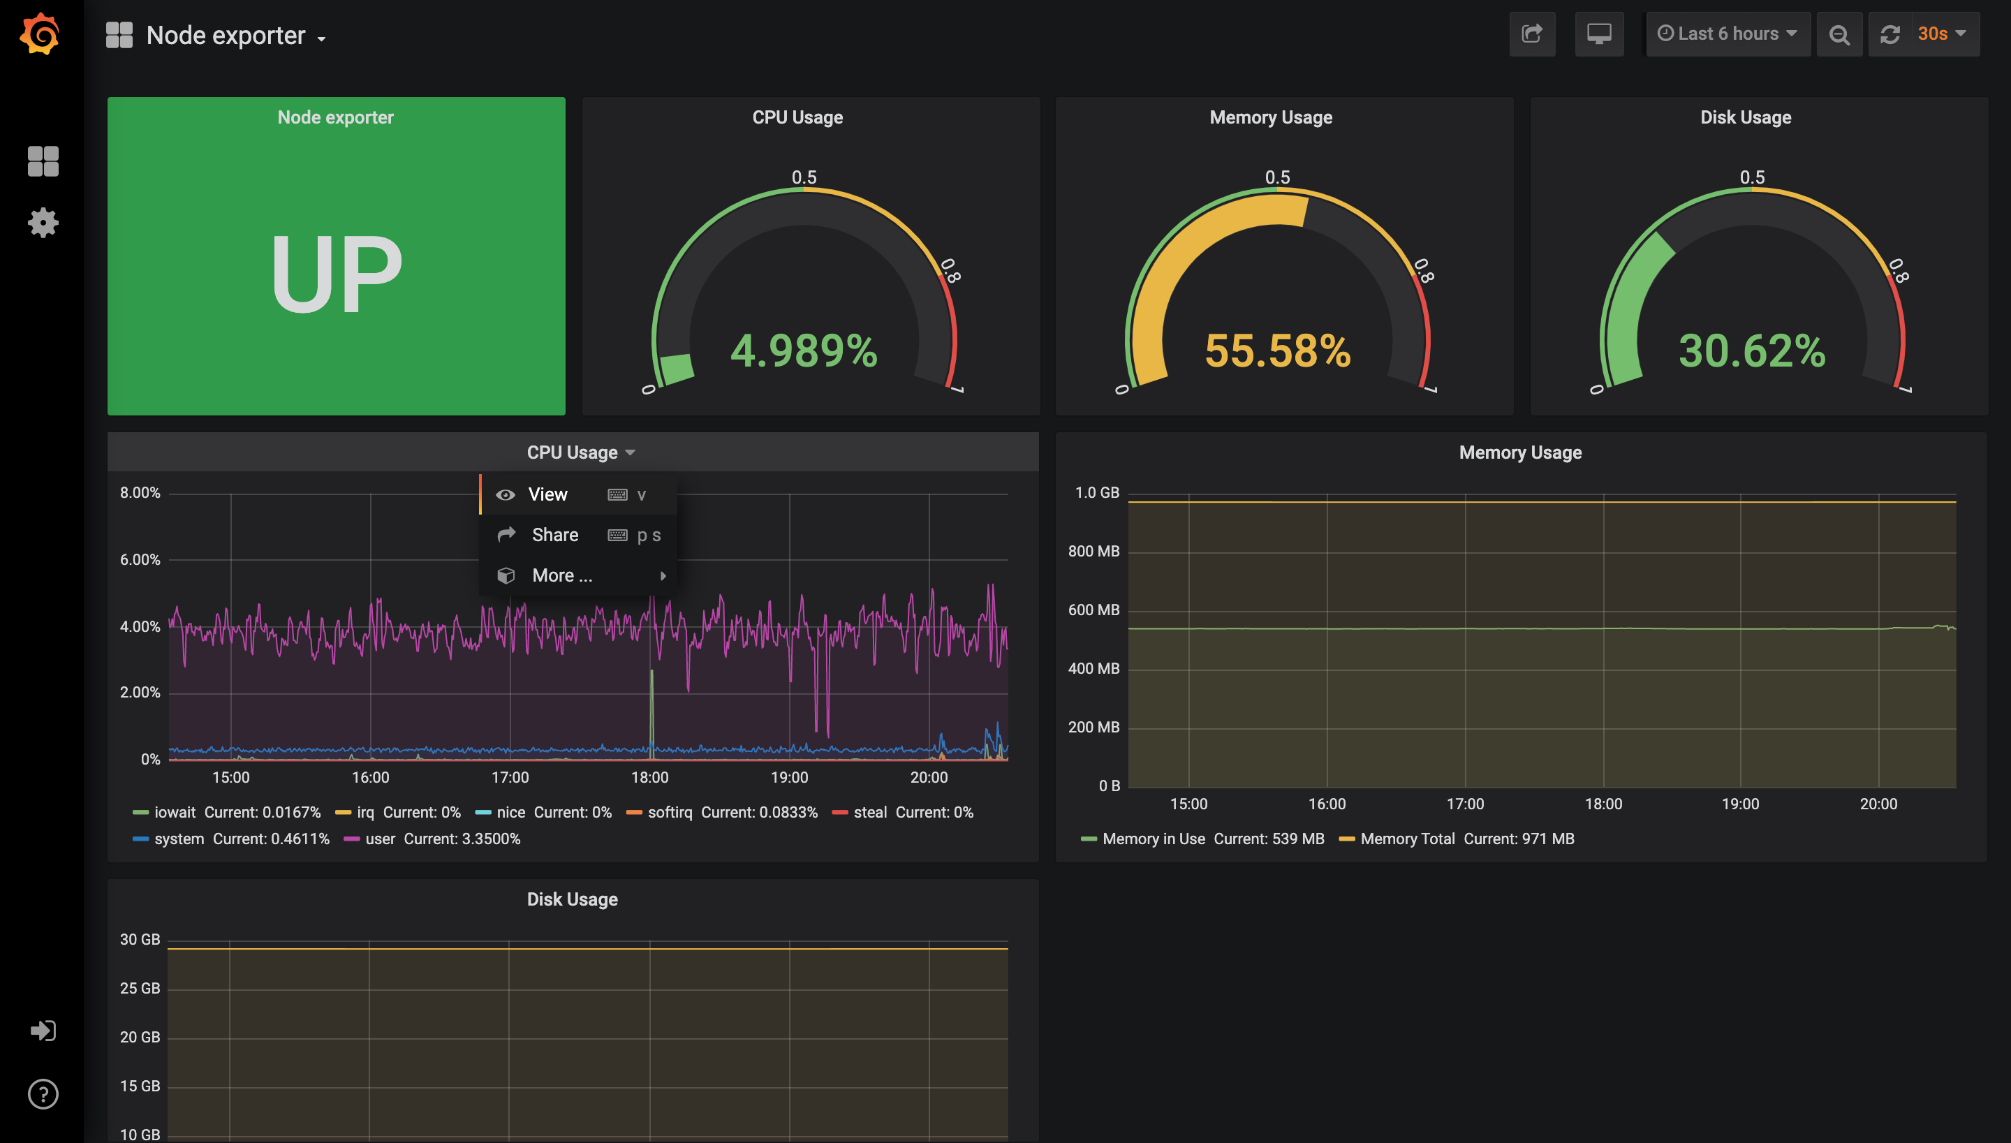Click the Share dashboard icon button

click(1532, 34)
